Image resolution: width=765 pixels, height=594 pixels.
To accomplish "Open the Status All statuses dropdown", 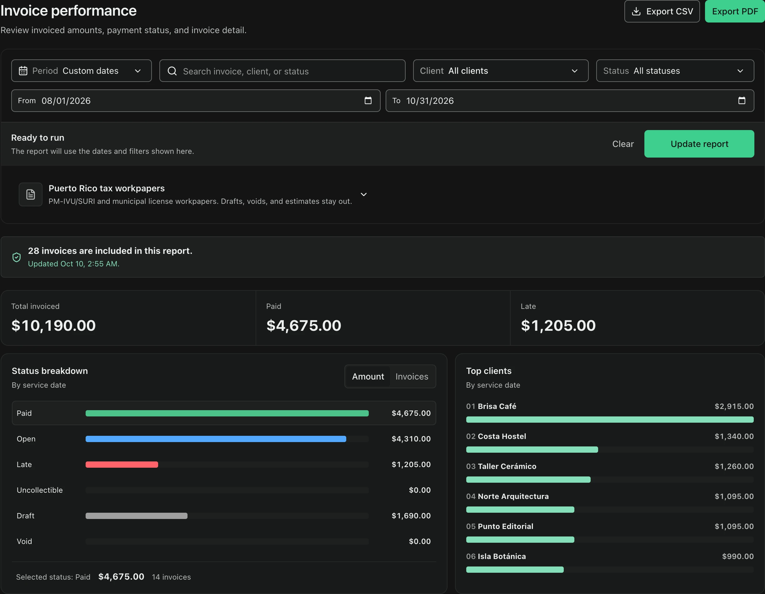I will pos(675,71).
